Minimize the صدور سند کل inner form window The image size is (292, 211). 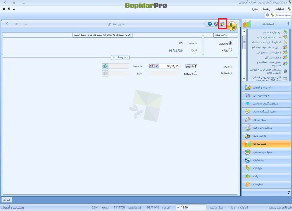[25, 24]
